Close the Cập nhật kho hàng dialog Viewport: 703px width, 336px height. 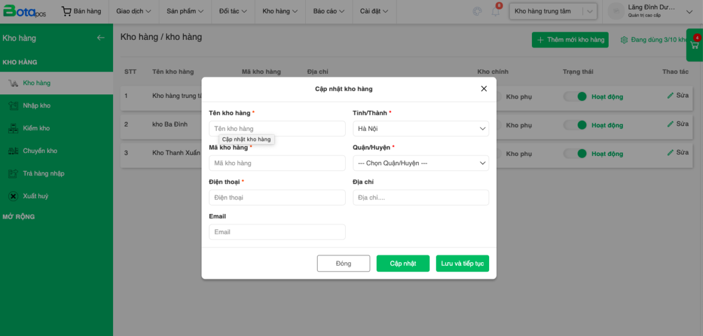click(x=484, y=89)
